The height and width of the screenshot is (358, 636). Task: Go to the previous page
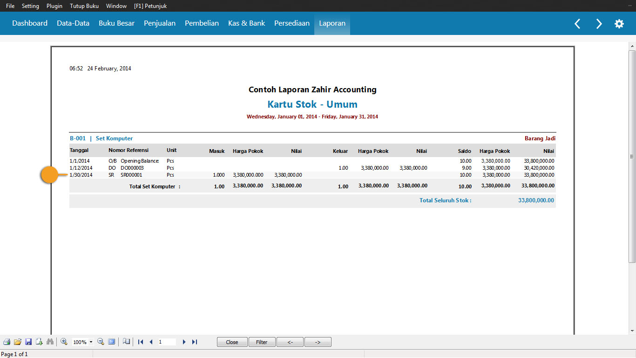coord(151,342)
